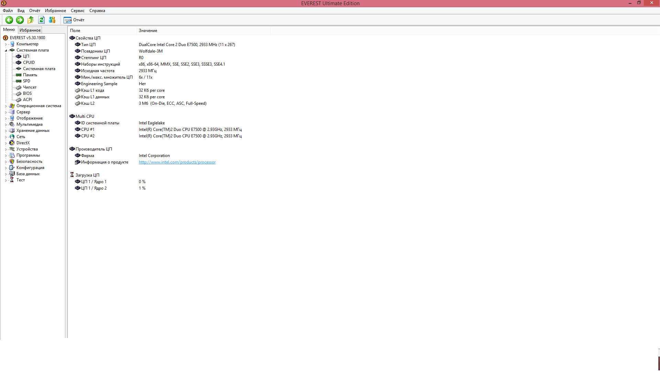Expand the Мультимедиа tree node
Screen dimensions: 660x371
click(6, 125)
